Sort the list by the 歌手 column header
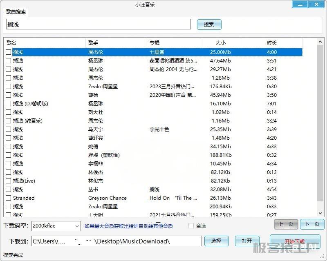The height and width of the screenshot is (261, 327). tap(116, 43)
